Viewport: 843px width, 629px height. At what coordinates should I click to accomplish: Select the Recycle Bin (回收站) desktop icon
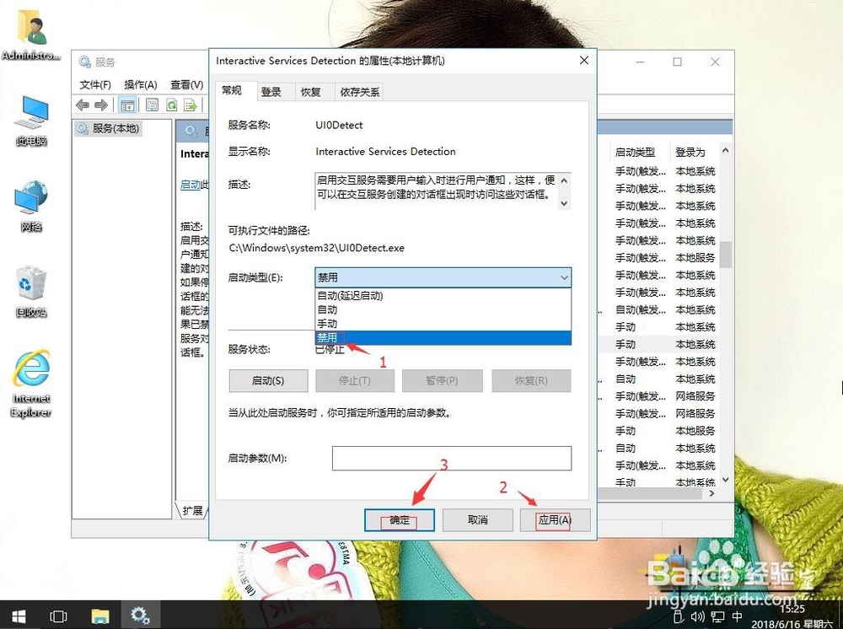[31, 291]
